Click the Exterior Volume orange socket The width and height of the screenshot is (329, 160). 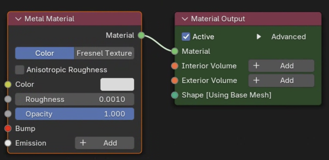point(175,80)
